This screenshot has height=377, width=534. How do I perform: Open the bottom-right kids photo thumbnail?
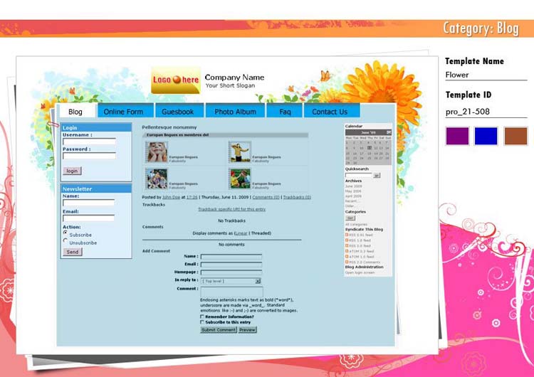coord(239,178)
